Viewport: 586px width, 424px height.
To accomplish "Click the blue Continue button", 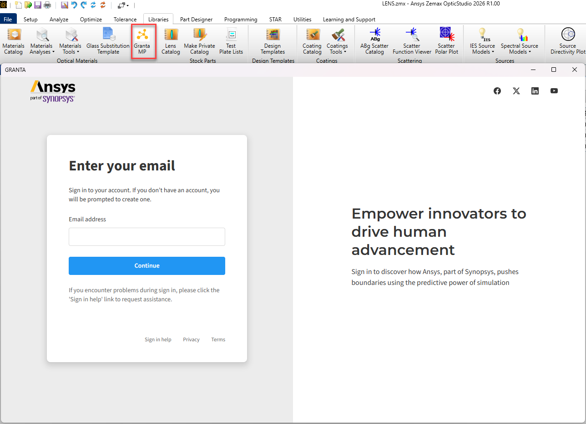I will click(x=147, y=266).
